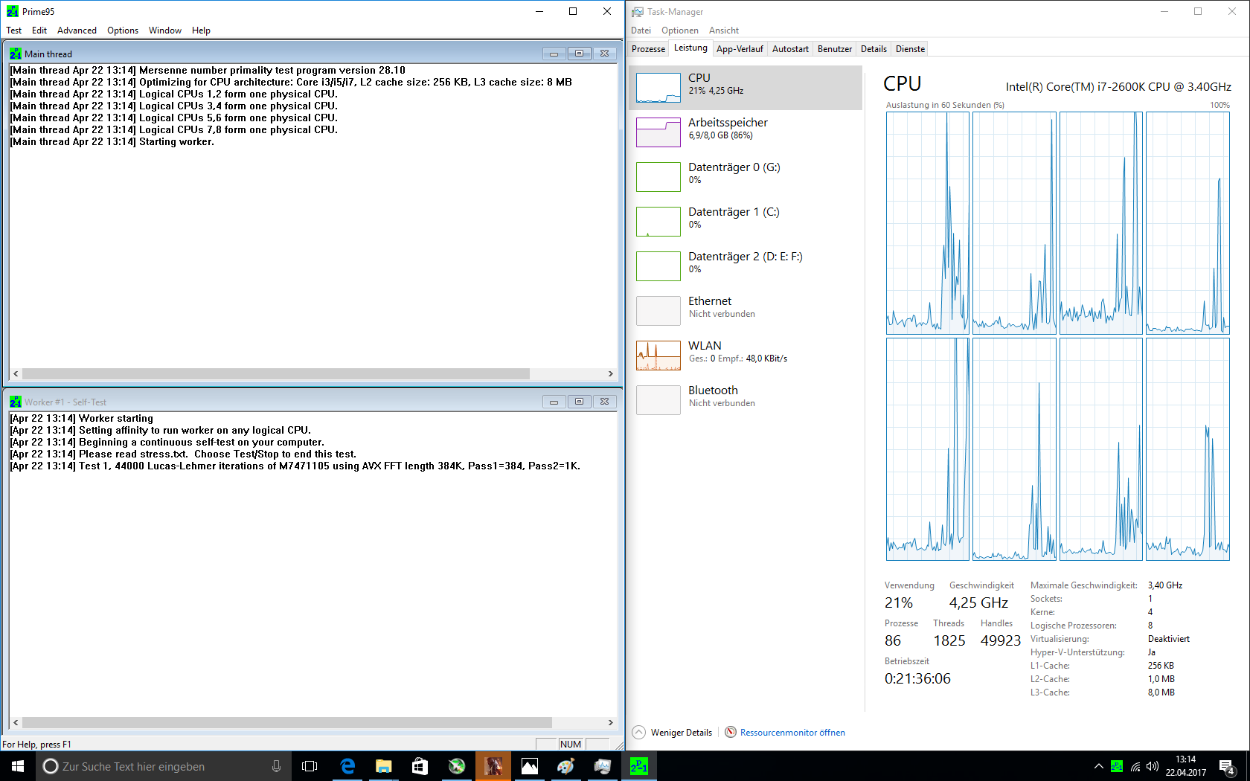Close the Main thread child window
Viewport: 1250px width, 781px height.
(x=604, y=54)
